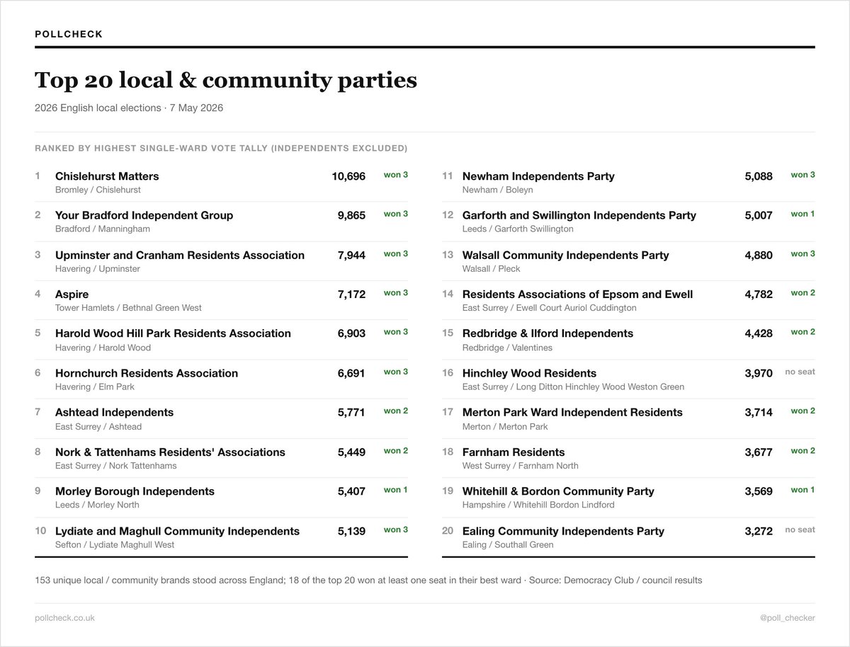Screen dimensions: 850x647
Task: Select 'no seat' beside Hinchley Wood Residents
Action: click(800, 372)
